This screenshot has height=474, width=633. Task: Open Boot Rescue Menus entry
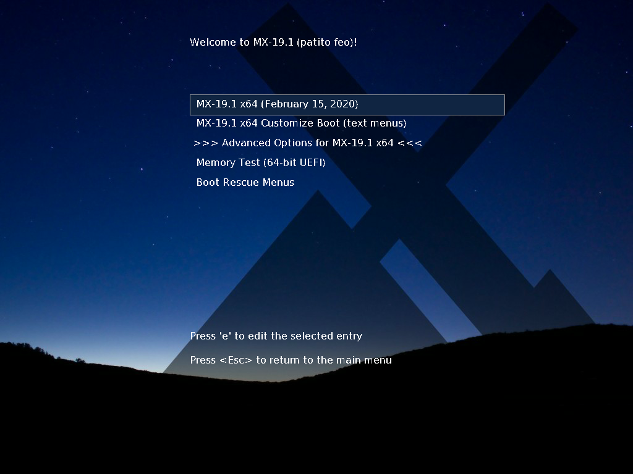245,183
